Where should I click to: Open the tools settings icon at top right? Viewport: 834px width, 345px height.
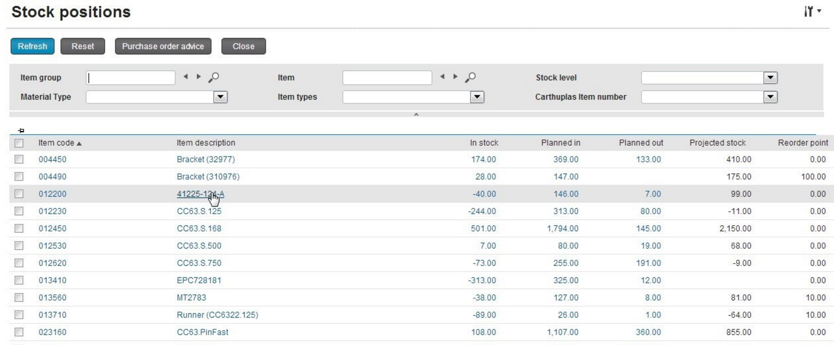(x=812, y=11)
